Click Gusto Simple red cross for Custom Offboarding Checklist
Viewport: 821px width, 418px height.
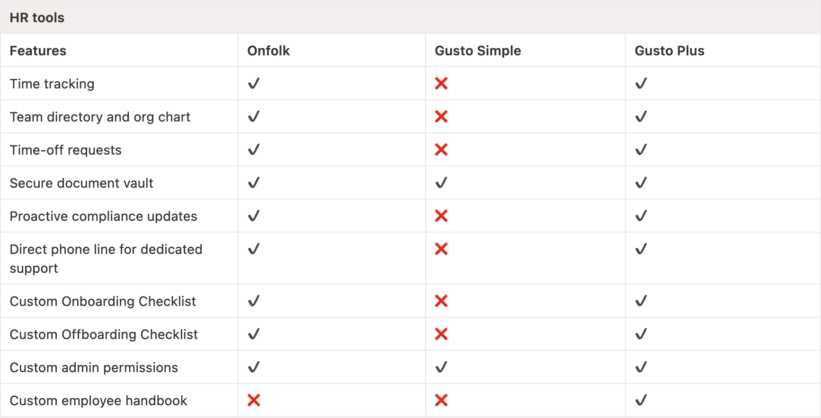tap(441, 334)
